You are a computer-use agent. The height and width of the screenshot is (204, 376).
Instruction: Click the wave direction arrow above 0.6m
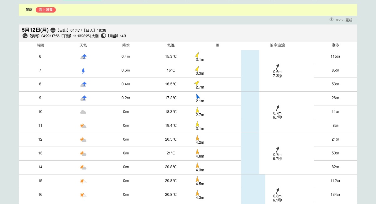(x=277, y=67)
